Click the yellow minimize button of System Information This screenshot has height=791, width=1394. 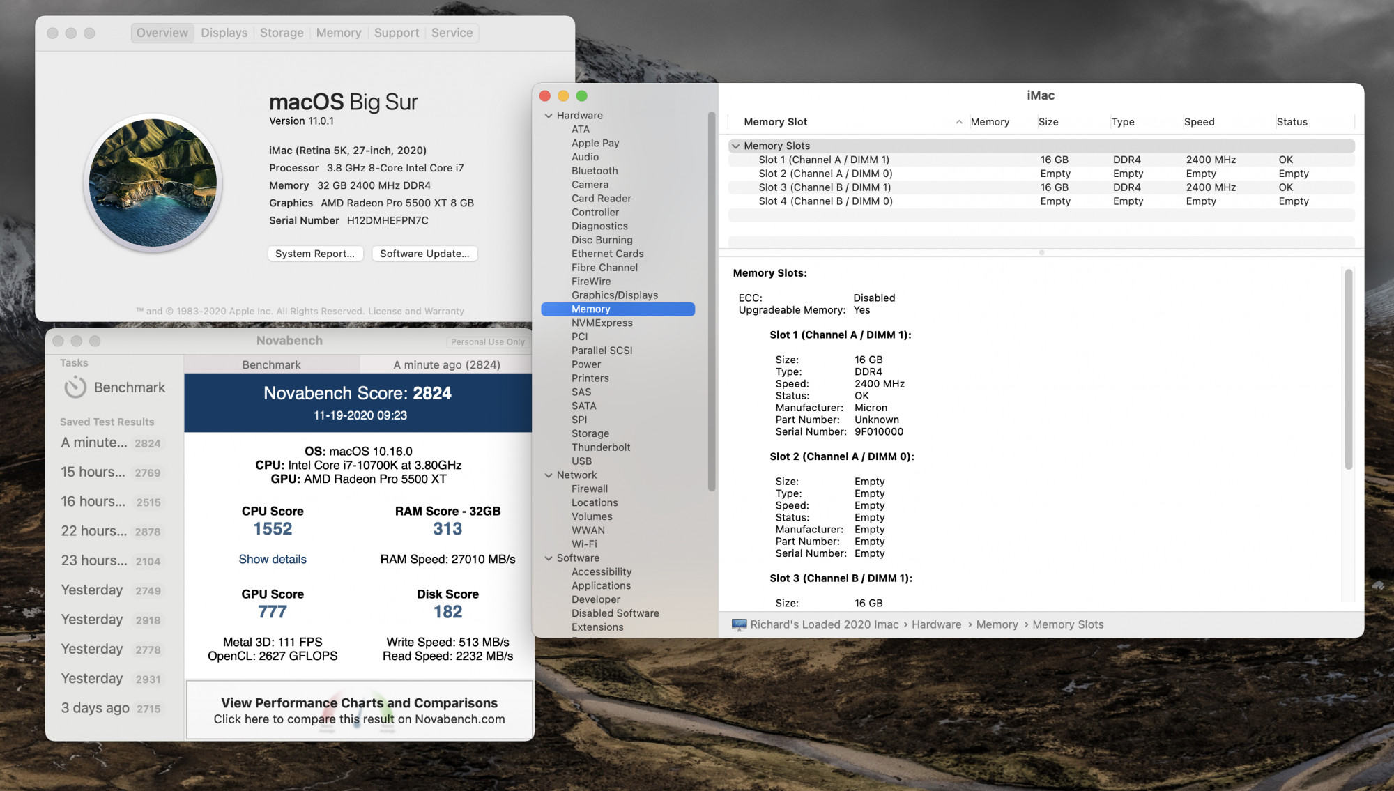pyautogui.click(x=563, y=96)
